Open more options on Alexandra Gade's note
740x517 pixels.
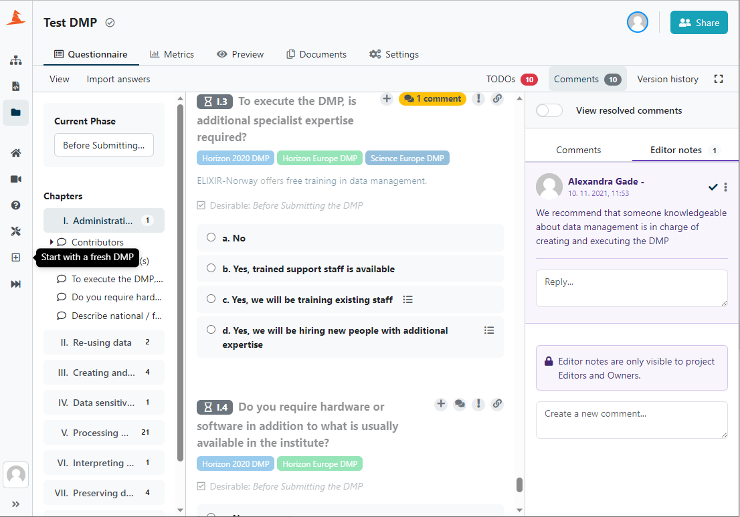coord(726,187)
